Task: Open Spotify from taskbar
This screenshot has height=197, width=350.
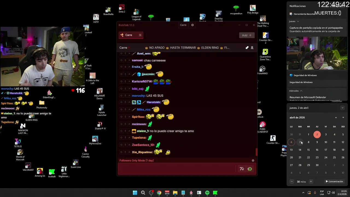Action: pos(207,193)
